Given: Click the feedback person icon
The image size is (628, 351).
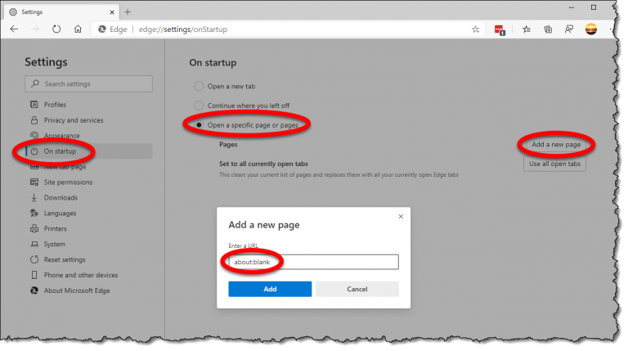Looking at the screenshot, I should [569, 29].
